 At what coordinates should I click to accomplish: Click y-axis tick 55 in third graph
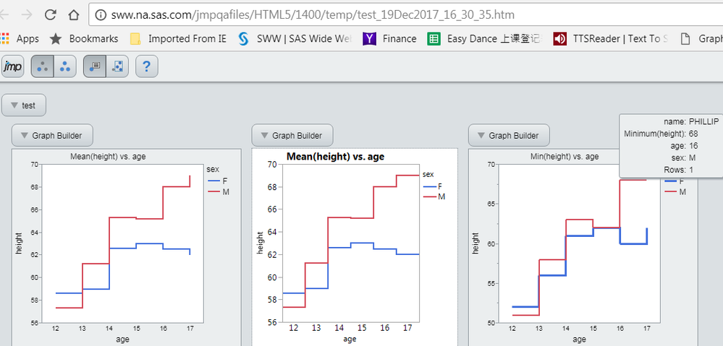pos(493,283)
